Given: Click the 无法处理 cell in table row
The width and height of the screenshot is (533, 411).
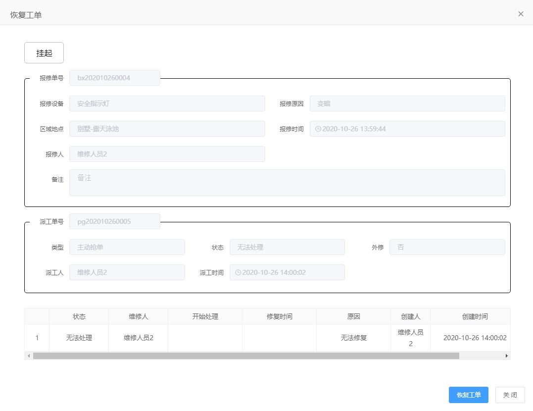Looking at the screenshot, I should (x=79, y=338).
